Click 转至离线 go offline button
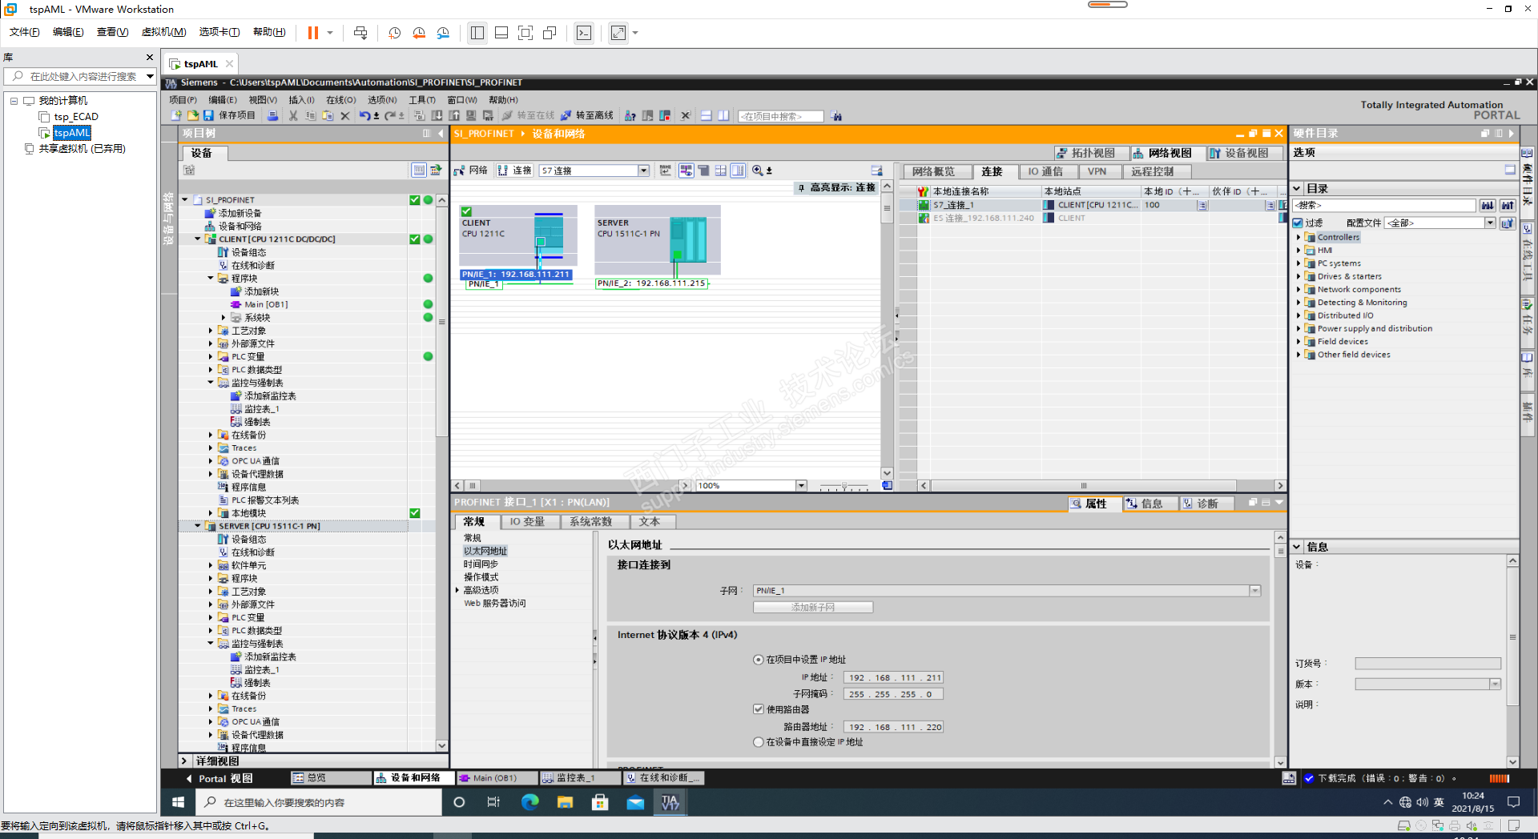 [x=587, y=116]
